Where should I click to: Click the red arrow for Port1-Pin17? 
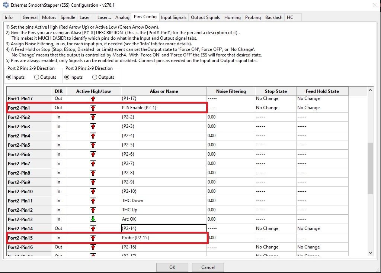click(x=93, y=98)
